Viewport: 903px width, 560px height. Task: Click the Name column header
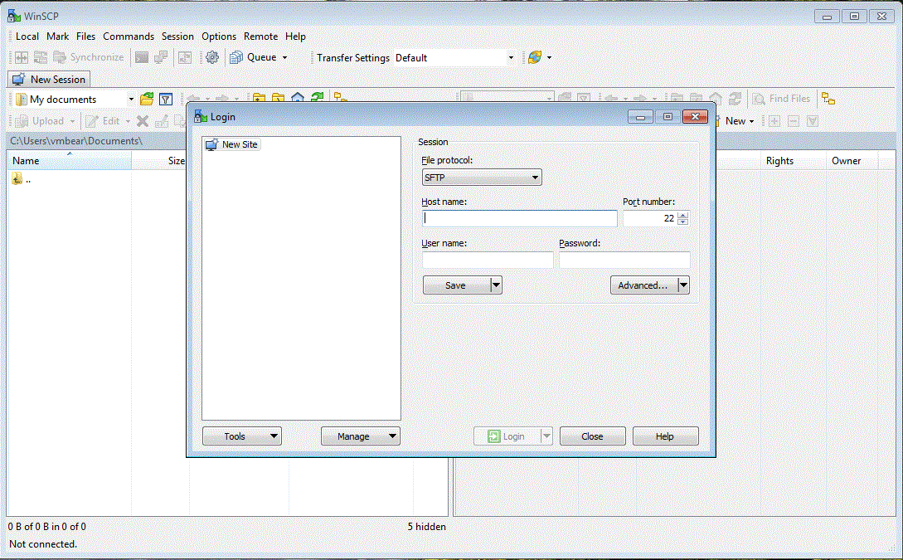point(69,161)
